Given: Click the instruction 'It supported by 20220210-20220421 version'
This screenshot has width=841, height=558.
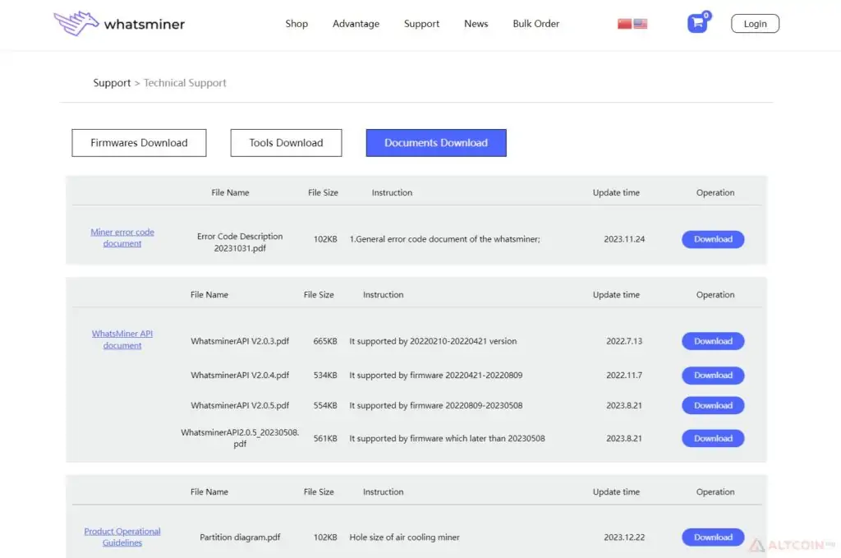Looking at the screenshot, I should point(433,341).
